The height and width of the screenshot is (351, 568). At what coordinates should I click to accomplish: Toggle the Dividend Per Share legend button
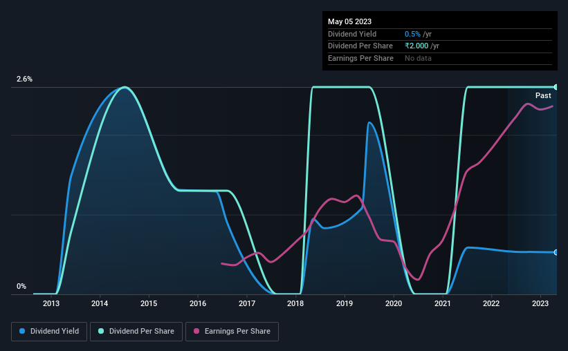tap(136, 331)
